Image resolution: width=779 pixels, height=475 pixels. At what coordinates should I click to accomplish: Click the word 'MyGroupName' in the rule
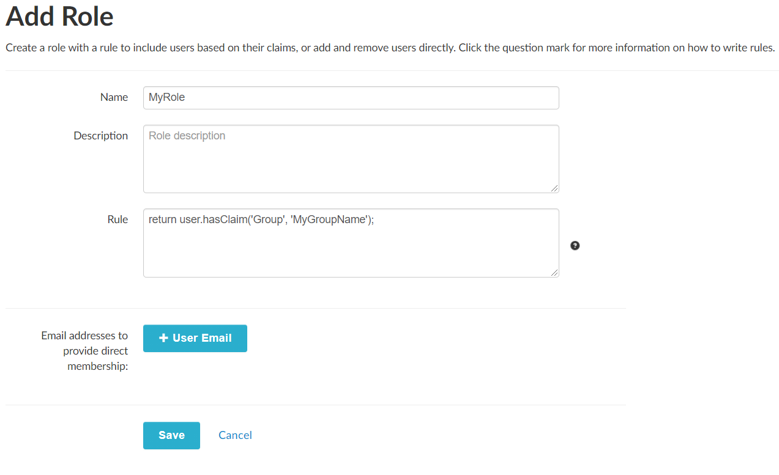click(x=329, y=220)
